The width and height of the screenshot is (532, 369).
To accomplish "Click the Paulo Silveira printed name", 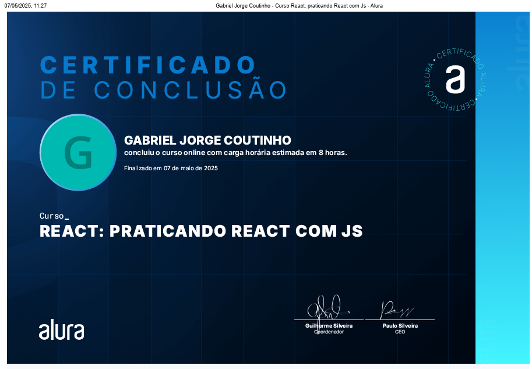I will (x=400, y=326).
